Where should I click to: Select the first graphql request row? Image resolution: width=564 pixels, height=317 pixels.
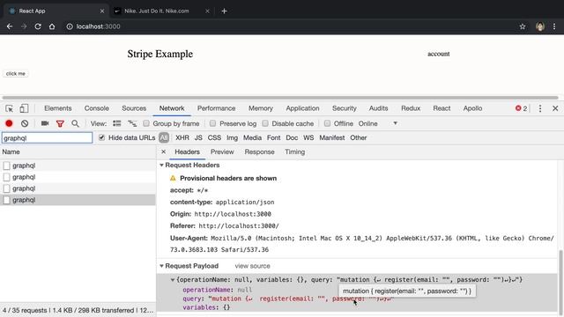78,166
